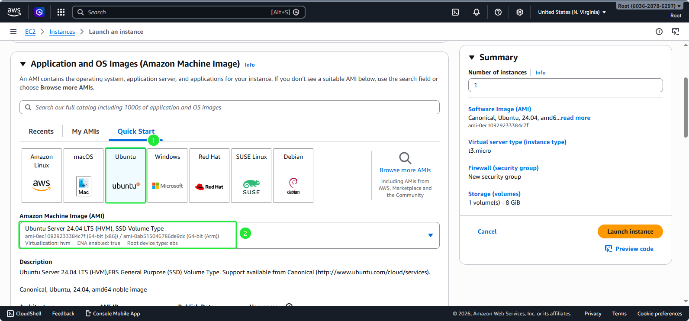Image resolution: width=689 pixels, height=321 pixels.
Task: Click Cancel in the Summary panel
Action: coord(487,231)
